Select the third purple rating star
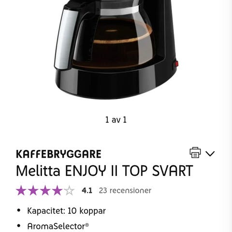 (45, 190)
